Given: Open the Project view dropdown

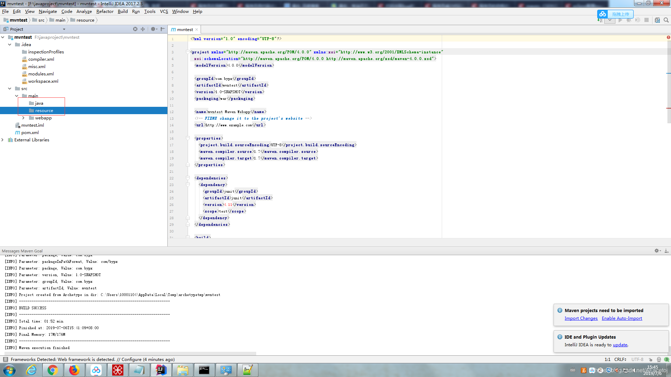Looking at the screenshot, I should tap(64, 29).
